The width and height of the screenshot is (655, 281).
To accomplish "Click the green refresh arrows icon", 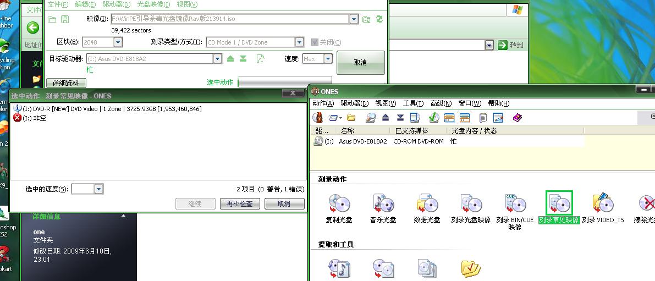I will tap(379, 19).
